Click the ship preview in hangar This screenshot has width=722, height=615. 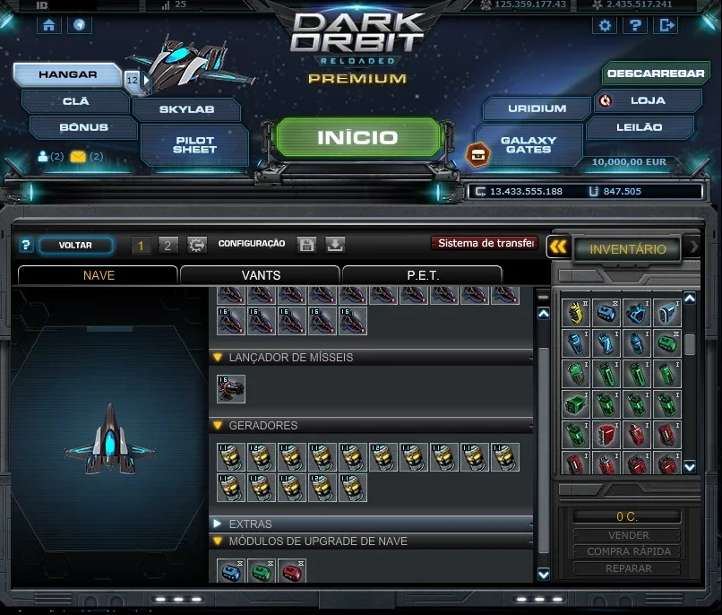pyautogui.click(x=109, y=439)
